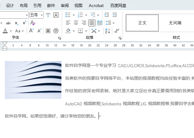Align text right

click(x=84, y=23)
